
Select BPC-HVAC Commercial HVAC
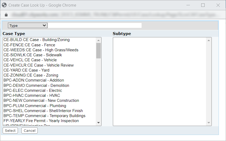(x=32, y=95)
